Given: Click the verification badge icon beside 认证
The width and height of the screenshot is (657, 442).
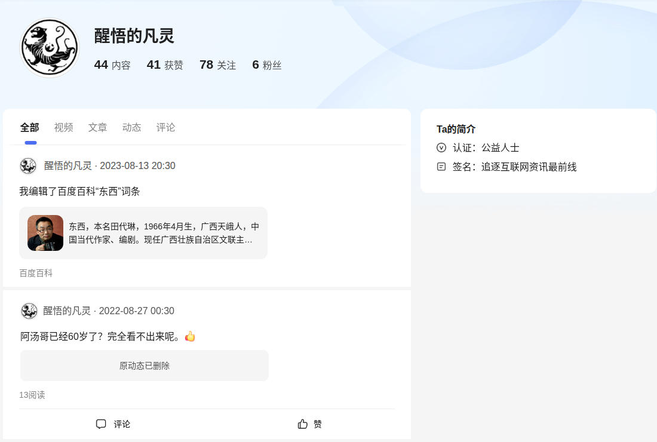Looking at the screenshot, I should point(441,148).
